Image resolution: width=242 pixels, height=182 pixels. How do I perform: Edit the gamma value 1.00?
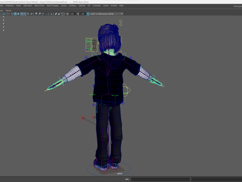(x=82, y=14)
